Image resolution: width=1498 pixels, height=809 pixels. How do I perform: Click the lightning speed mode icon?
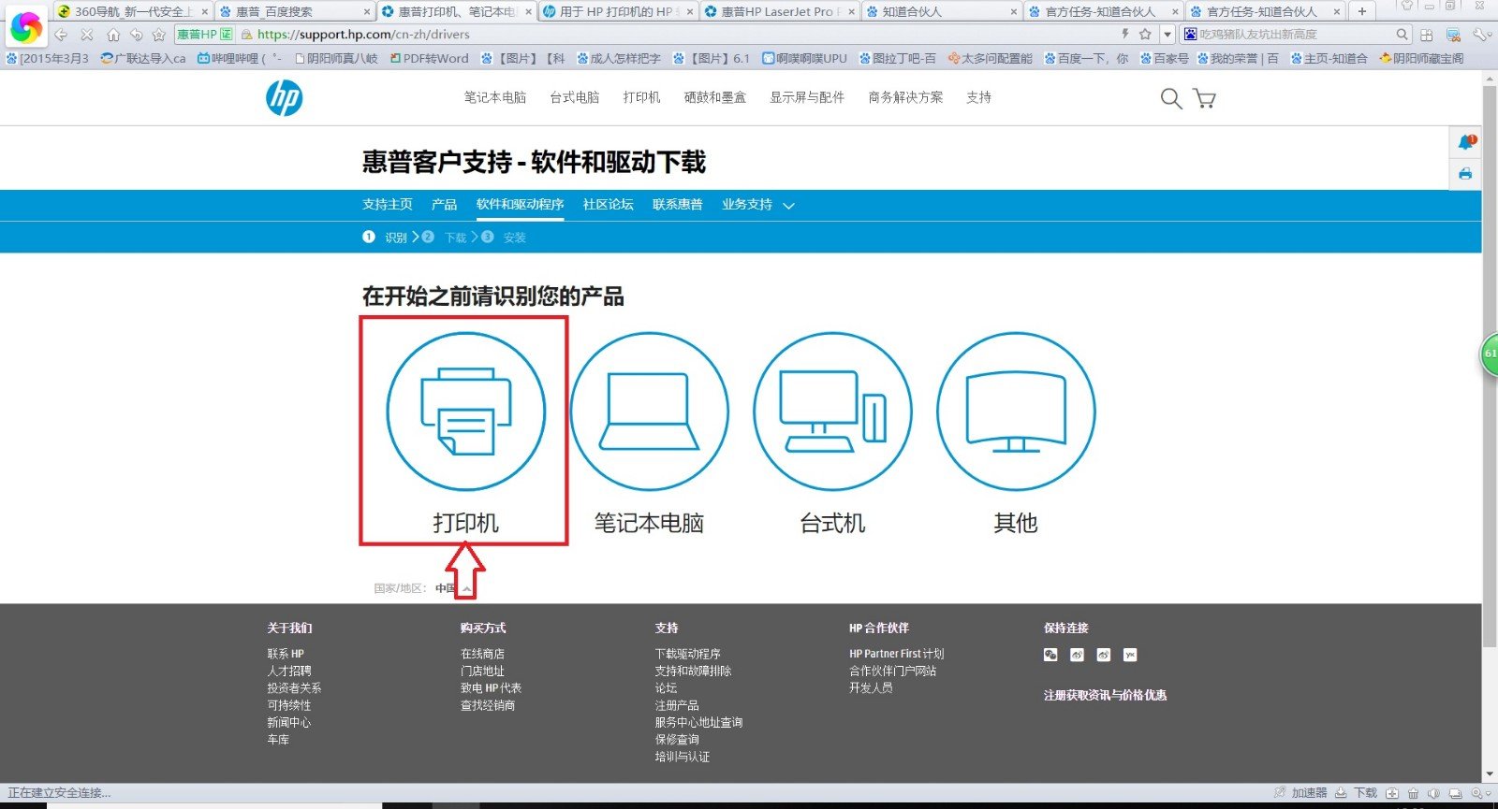tap(1124, 34)
